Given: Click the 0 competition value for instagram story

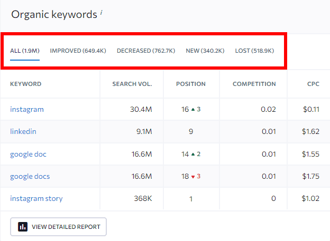Looking at the screenshot, I should click(273, 199).
